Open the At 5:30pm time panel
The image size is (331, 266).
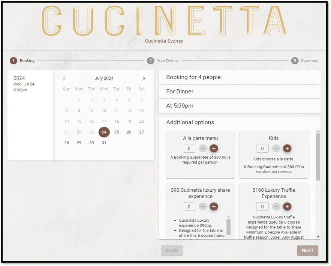coord(240,106)
